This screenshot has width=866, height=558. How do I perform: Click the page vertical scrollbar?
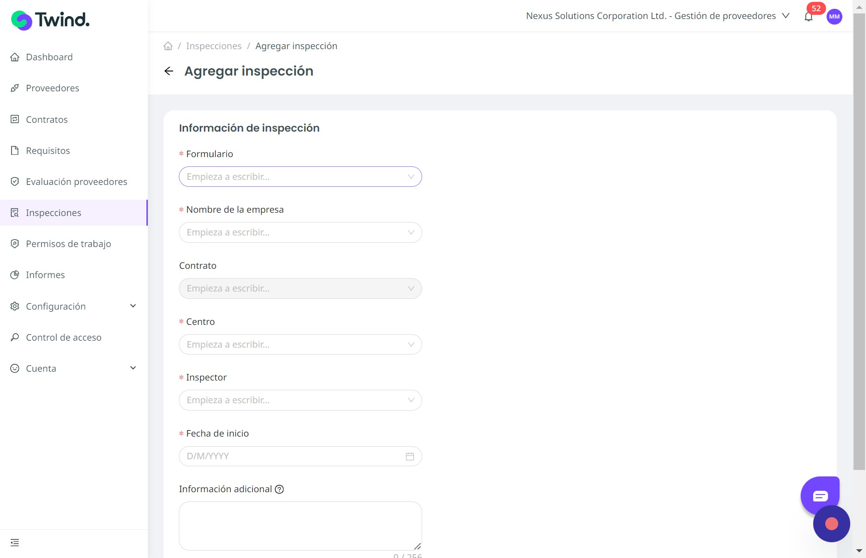tap(859, 241)
